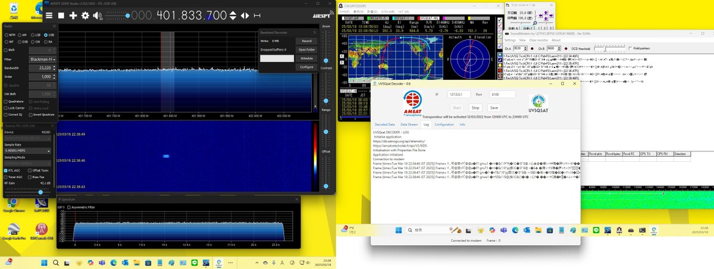Uncheck the RTL AGC checkbox
Screen dimensions: 714x269
(5, 170)
